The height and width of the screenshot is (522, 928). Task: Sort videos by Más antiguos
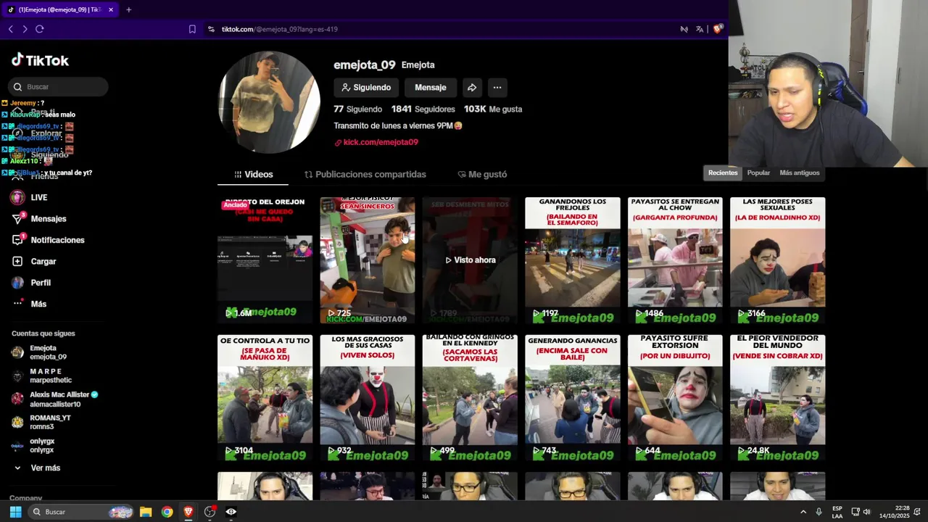[800, 173]
